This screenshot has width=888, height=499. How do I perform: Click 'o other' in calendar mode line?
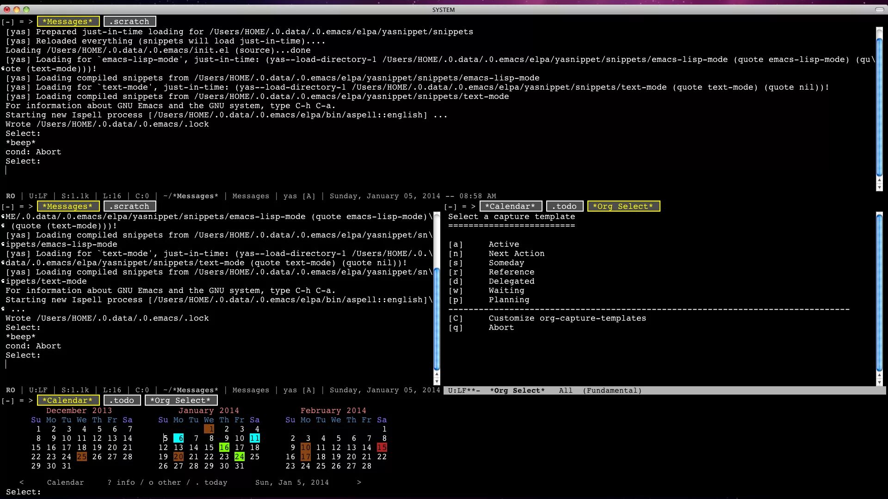click(x=165, y=482)
